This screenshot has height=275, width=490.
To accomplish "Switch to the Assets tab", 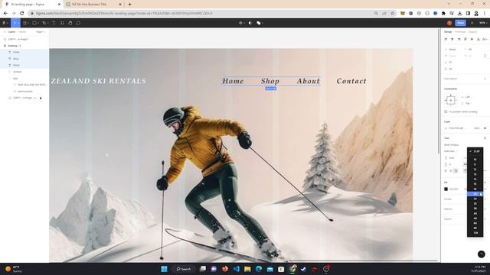I will pos(22,32).
